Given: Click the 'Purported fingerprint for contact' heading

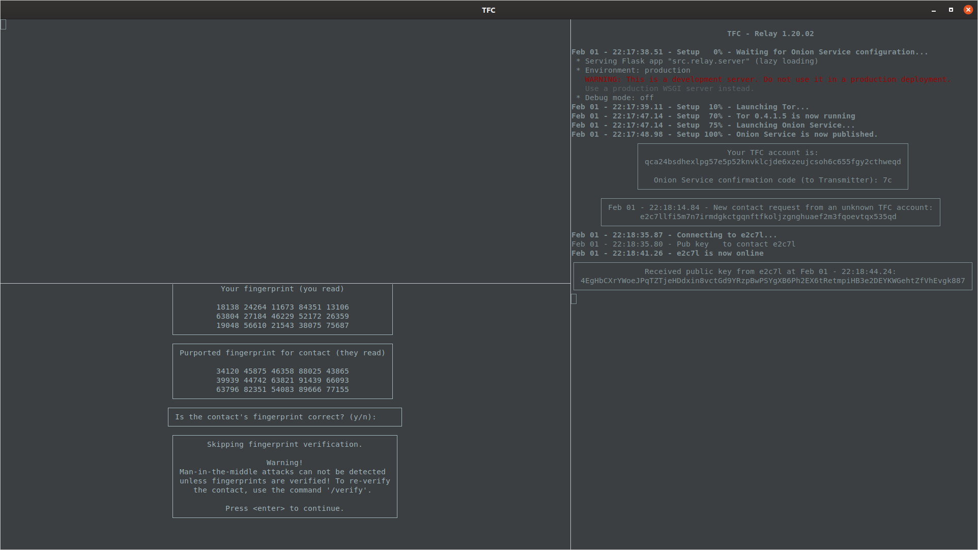Looking at the screenshot, I should 282,353.
